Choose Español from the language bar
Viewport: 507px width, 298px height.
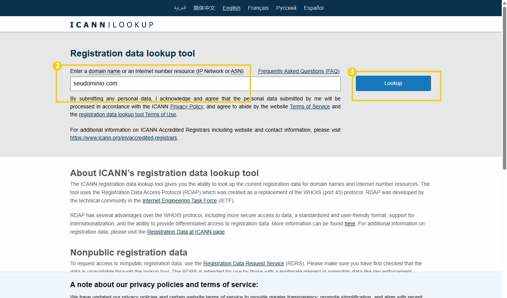click(314, 8)
